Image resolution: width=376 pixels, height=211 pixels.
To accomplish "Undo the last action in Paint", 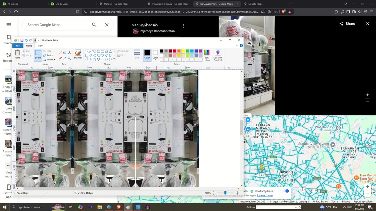I will click(26, 40).
